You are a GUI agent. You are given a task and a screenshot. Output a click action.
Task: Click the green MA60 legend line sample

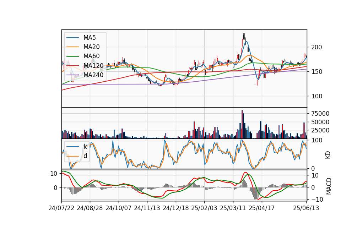72,56
